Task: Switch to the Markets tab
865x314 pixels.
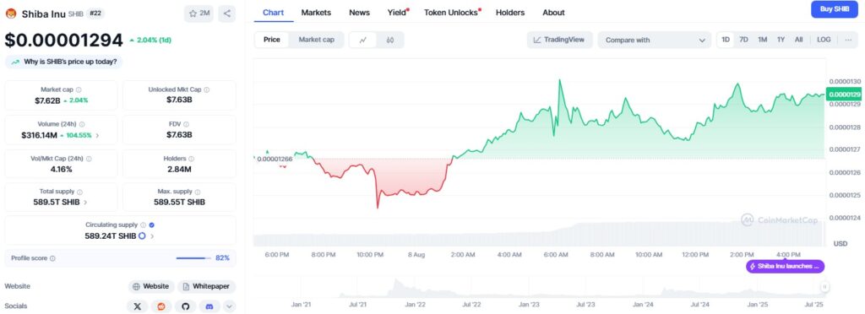Action: (x=316, y=12)
